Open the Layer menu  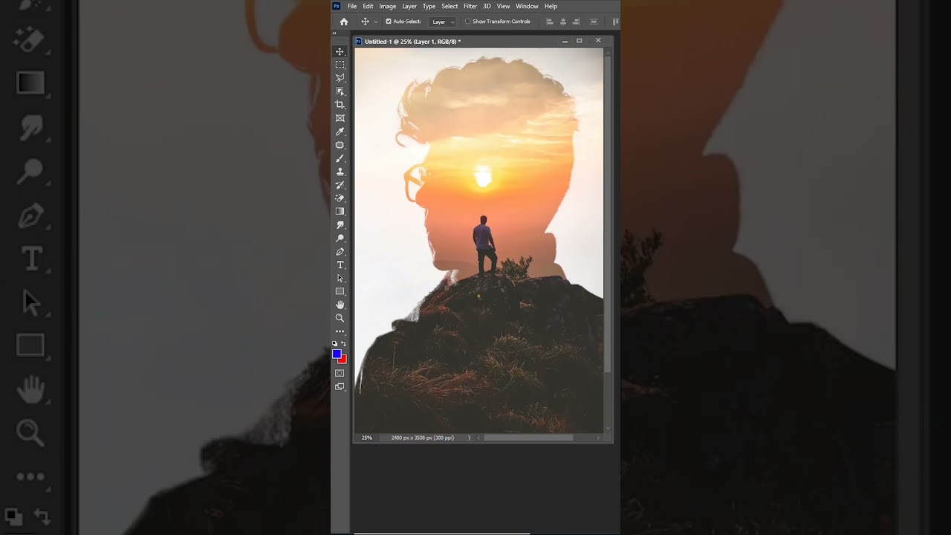[x=409, y=6]
